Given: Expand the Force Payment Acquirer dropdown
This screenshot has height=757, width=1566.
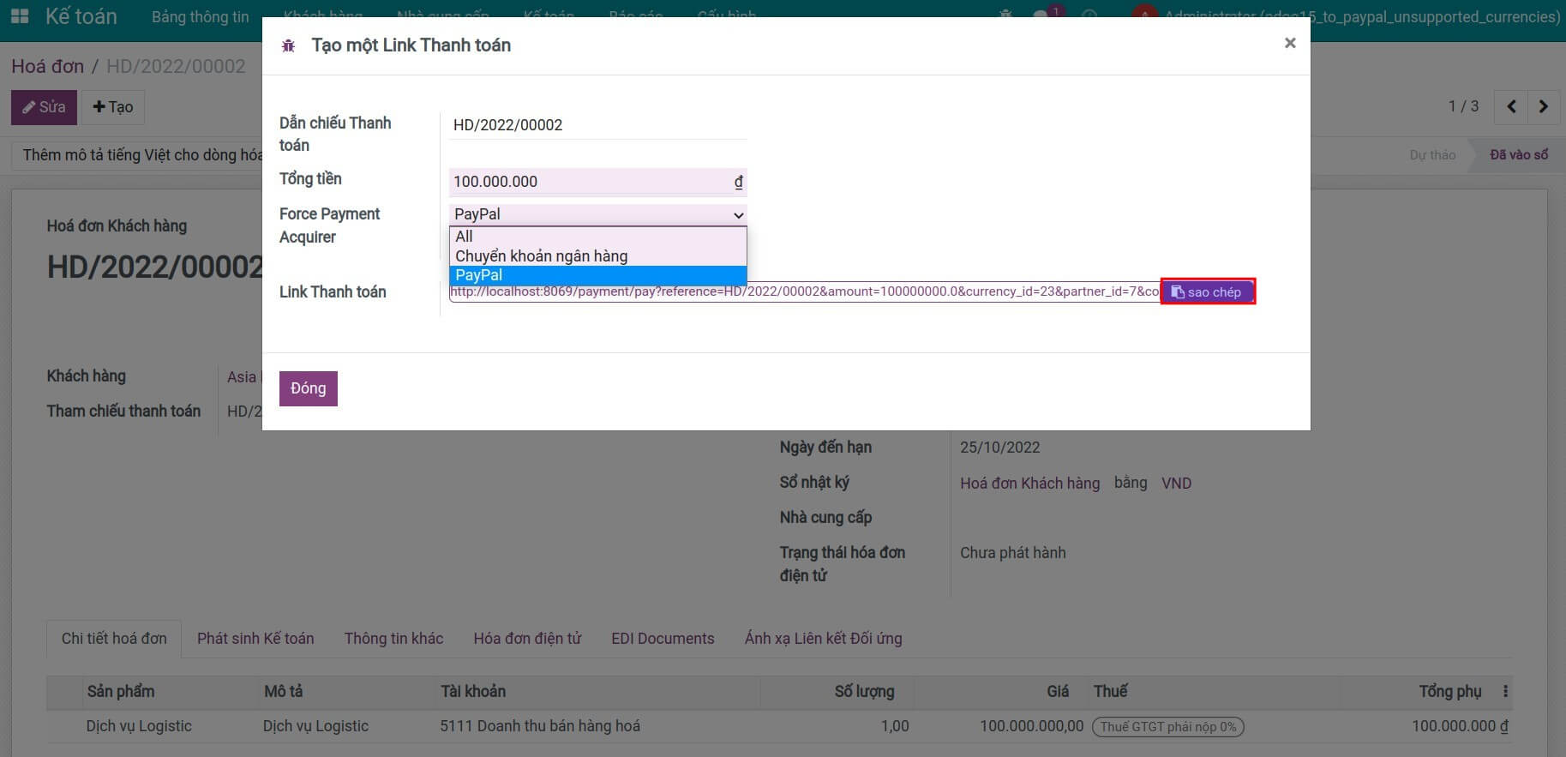Looking at the screenshot, I should pyautogui.click(x=597, y=214).
